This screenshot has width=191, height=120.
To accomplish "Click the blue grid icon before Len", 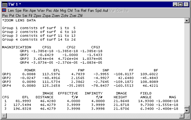I will pos(4,10).
